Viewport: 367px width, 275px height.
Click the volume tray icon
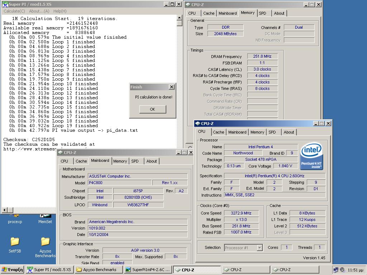pyautogui.click(x=342, y=270)
